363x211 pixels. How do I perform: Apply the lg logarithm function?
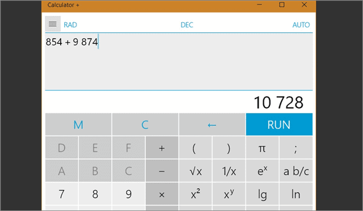click(262, 194)
